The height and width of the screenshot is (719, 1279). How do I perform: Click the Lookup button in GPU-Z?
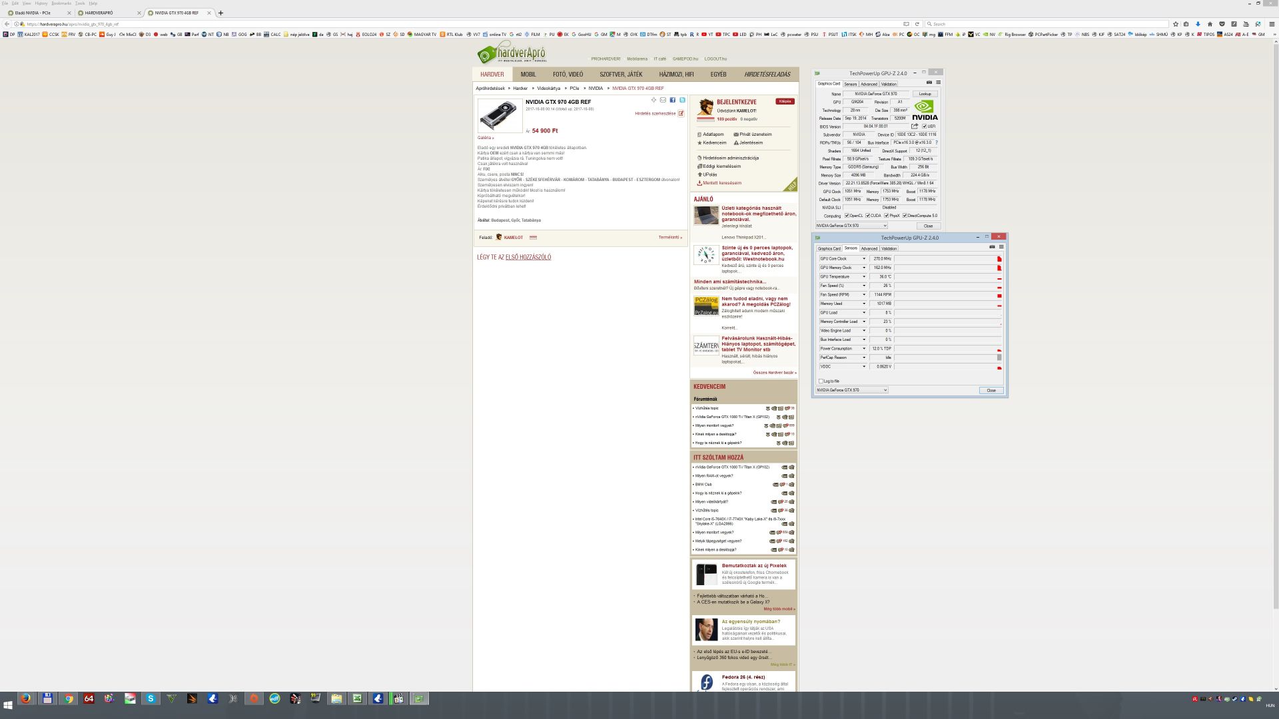pos(925,94)
